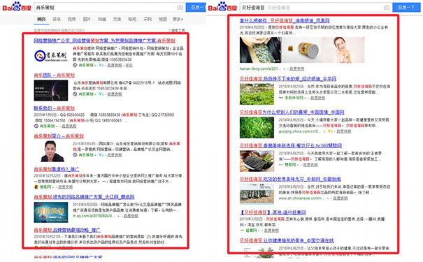Open the 搜索工具 search tools
This screenshot has width=423, height=262.
(x=178, y=31)
